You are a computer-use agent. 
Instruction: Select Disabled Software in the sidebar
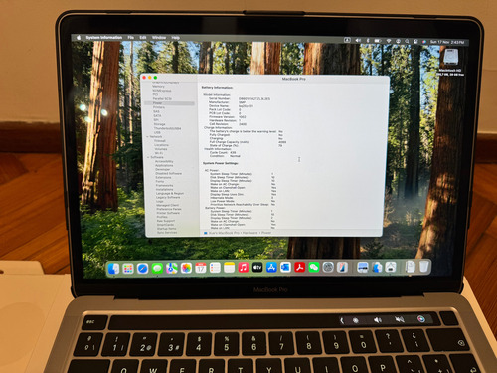(x=168, y=173)
